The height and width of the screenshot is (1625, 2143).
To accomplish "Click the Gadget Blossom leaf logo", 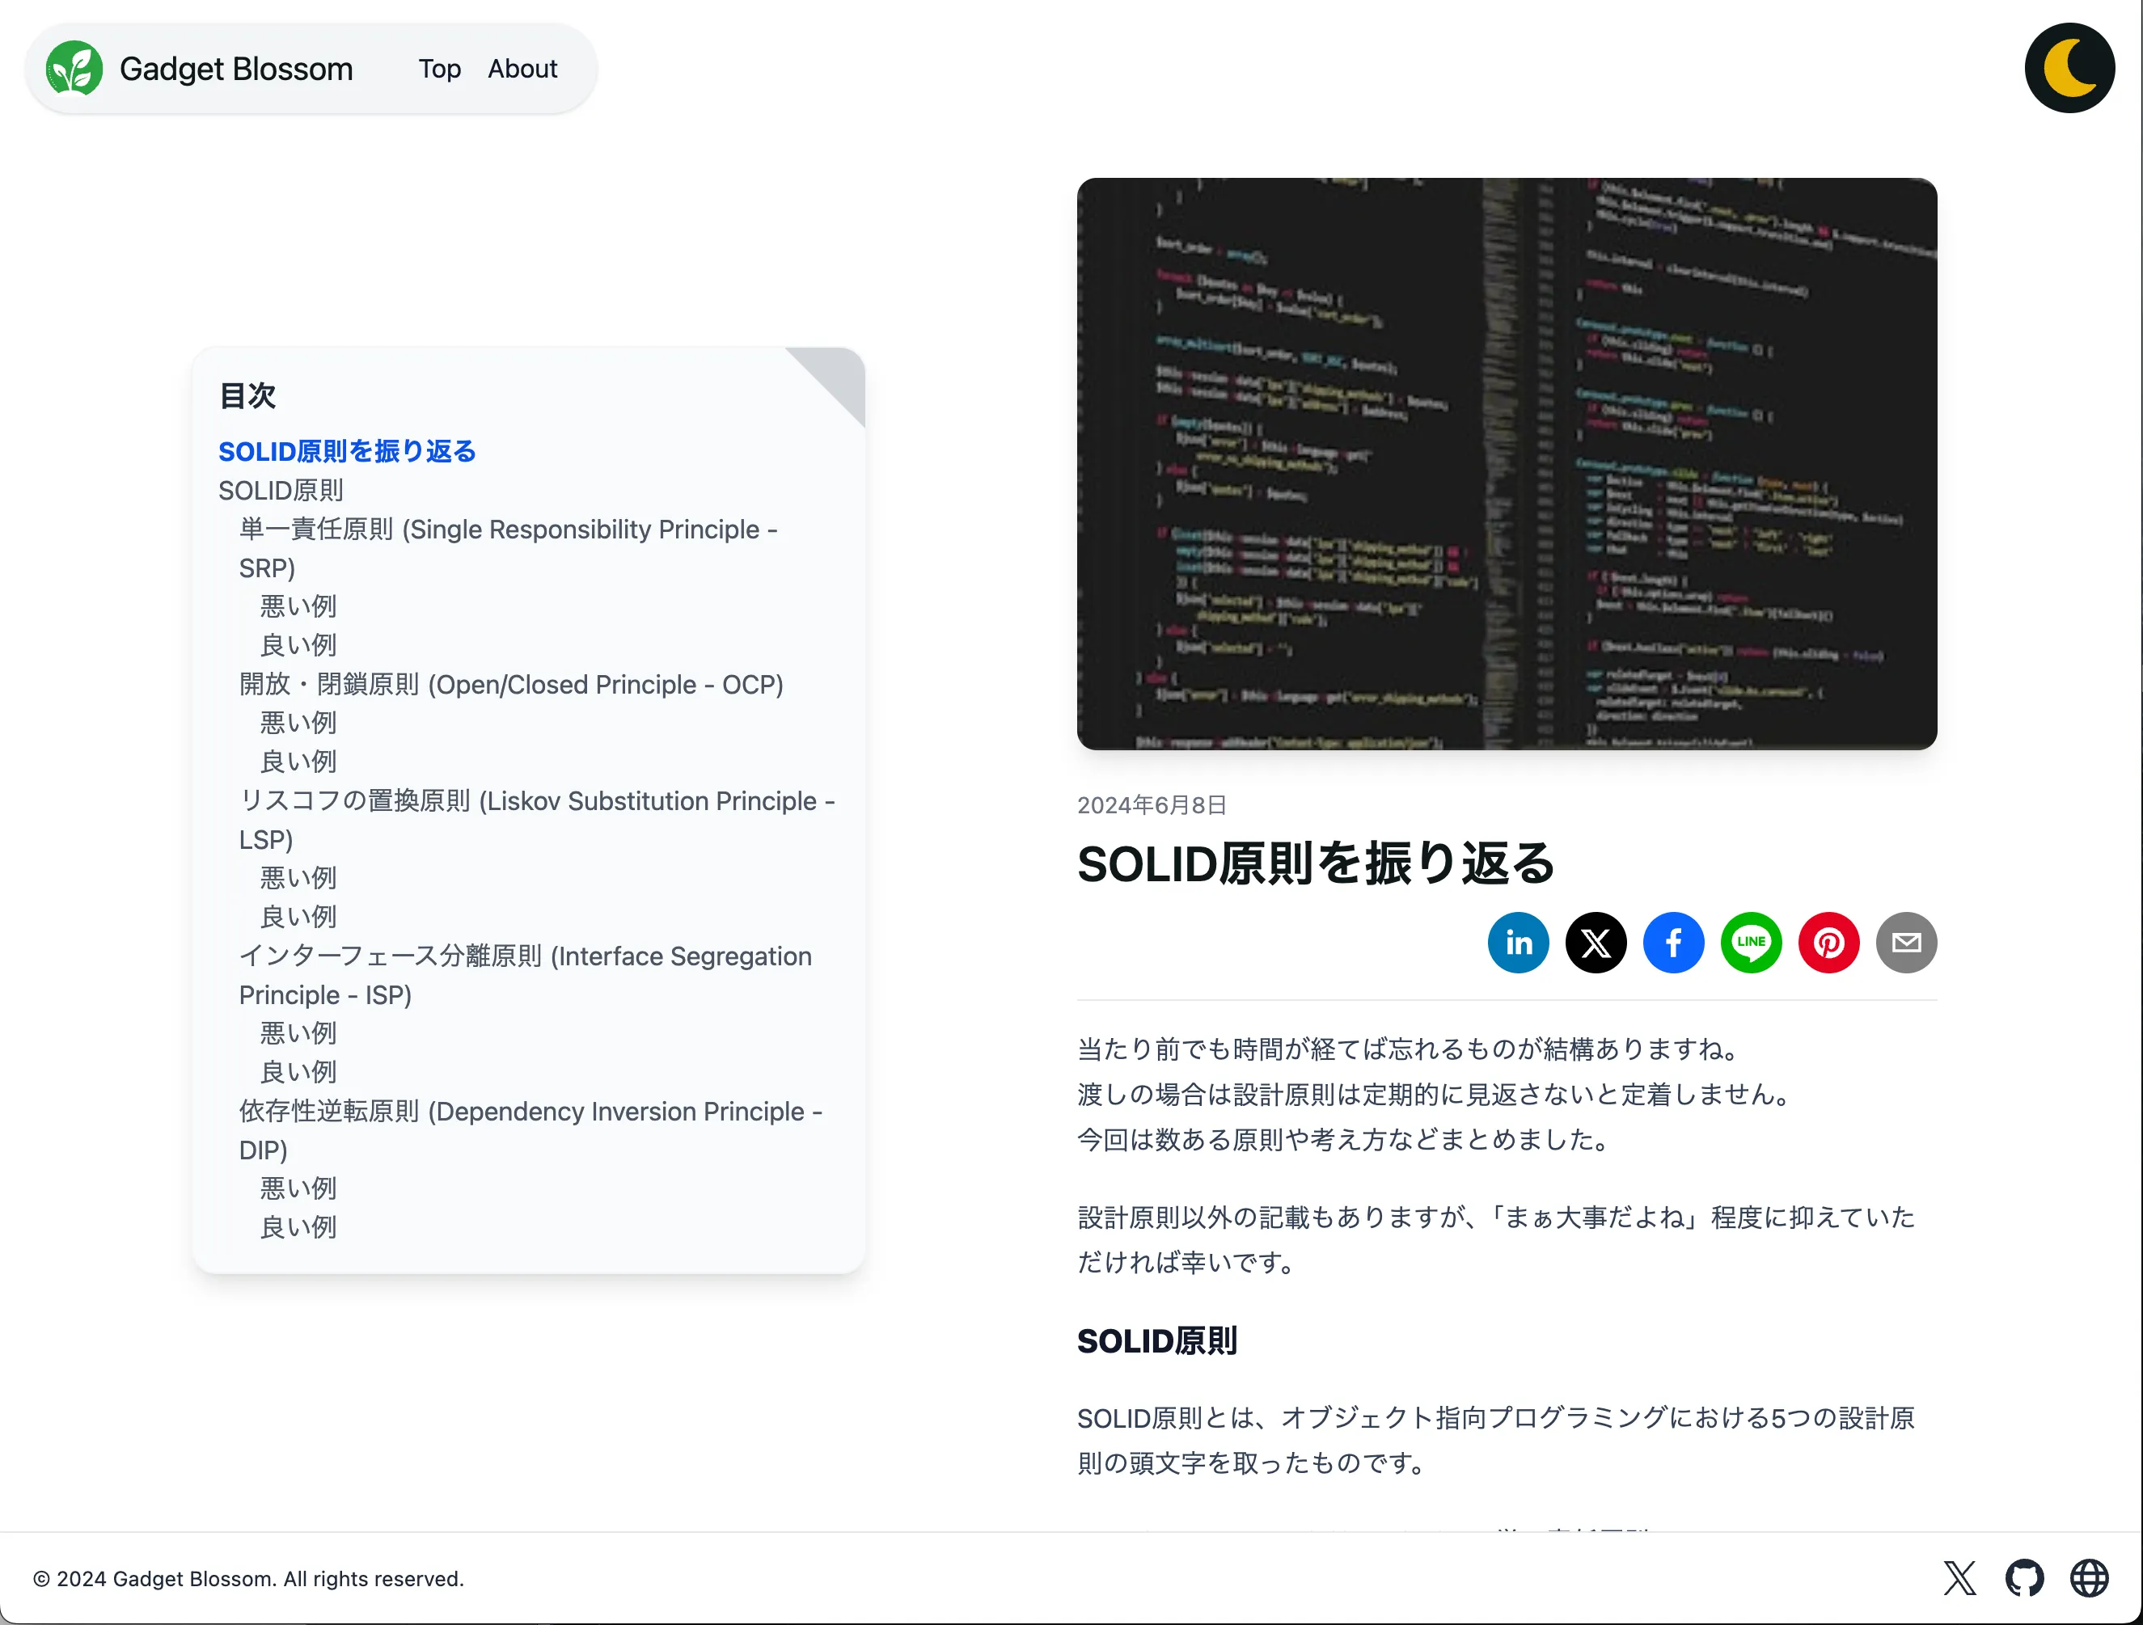I will point(74,68).
